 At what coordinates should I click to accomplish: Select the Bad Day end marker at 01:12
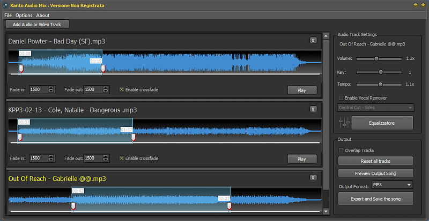coord(103,68)
